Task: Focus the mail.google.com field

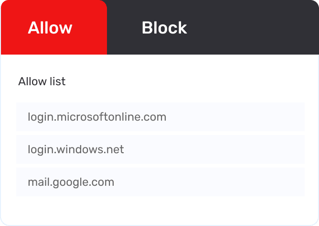Action: pos(160,182)
